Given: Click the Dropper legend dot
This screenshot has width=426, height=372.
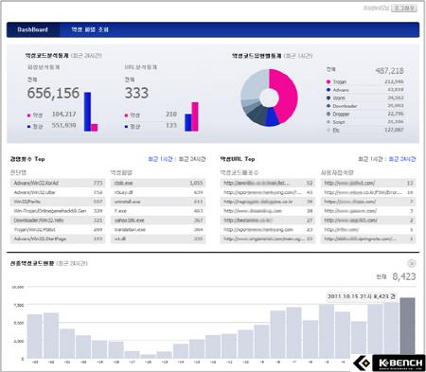Looking at the screenshot, I should click(x=328, y=114).
